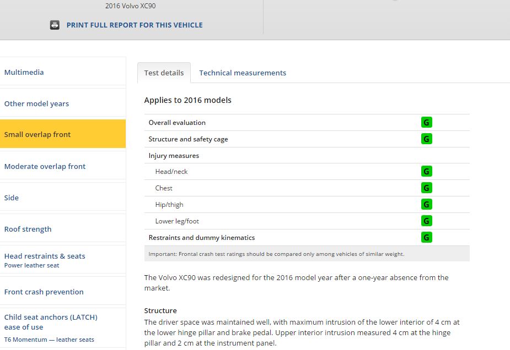This screenshot has height=350, width=510.
Task: Click the '2016 Volvo XC90' vehicle title
Action: point(131,6)
